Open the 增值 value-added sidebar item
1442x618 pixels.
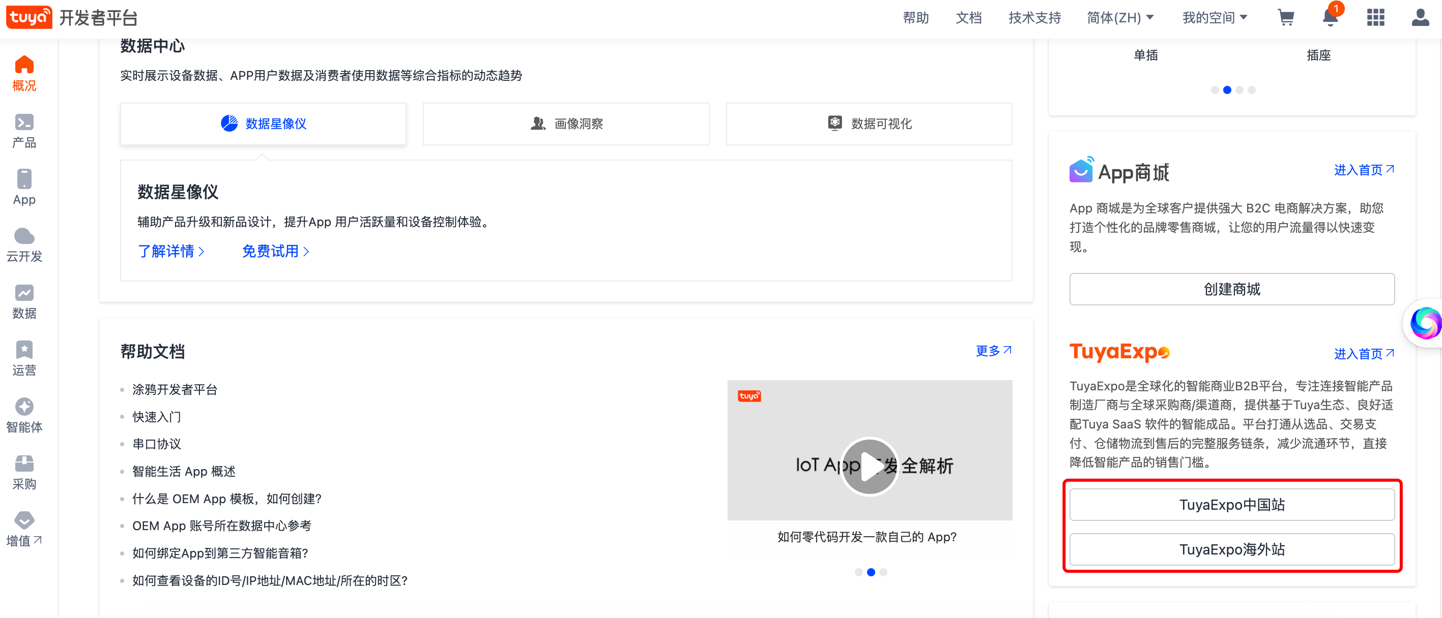pos(24,529)
